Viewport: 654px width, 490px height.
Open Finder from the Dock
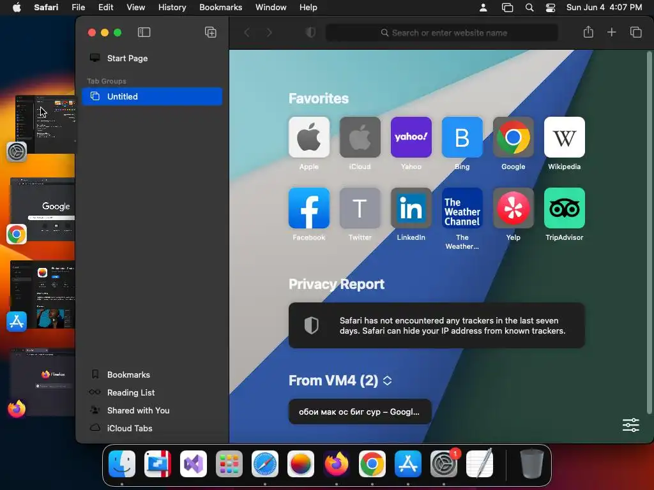[x=122, y=463]
